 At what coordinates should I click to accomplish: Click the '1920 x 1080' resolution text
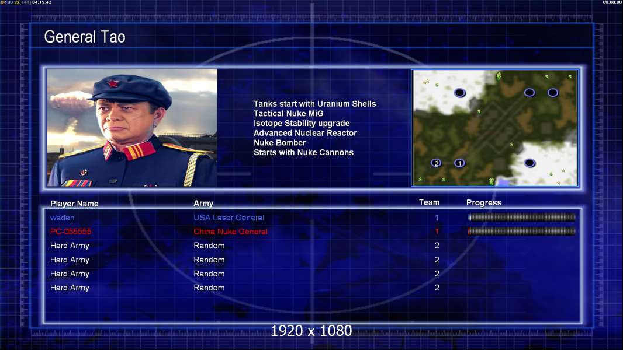tap(311, 331)
